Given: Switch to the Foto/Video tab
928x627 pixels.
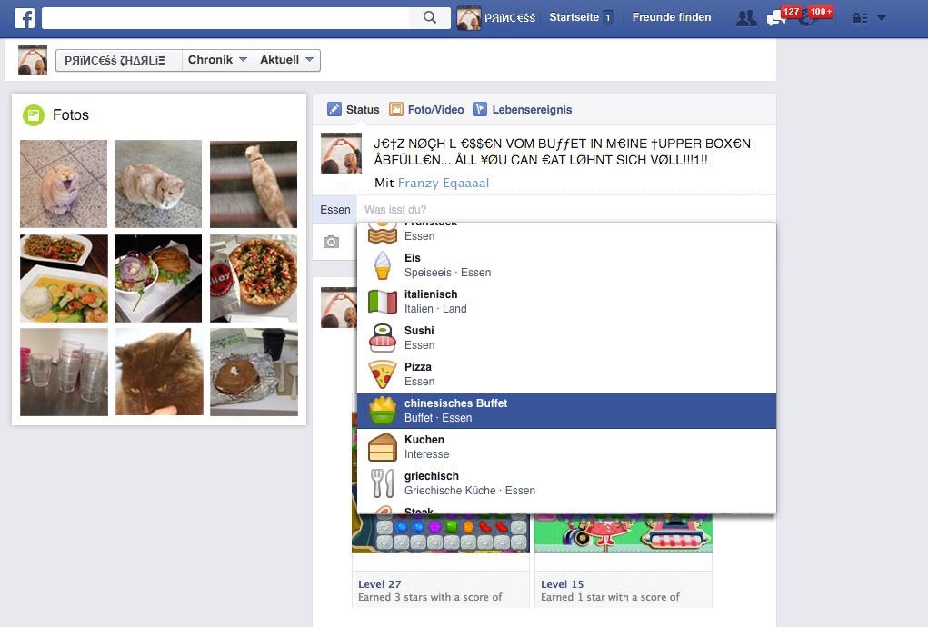Looking at the screenshot, I should 426,109.
